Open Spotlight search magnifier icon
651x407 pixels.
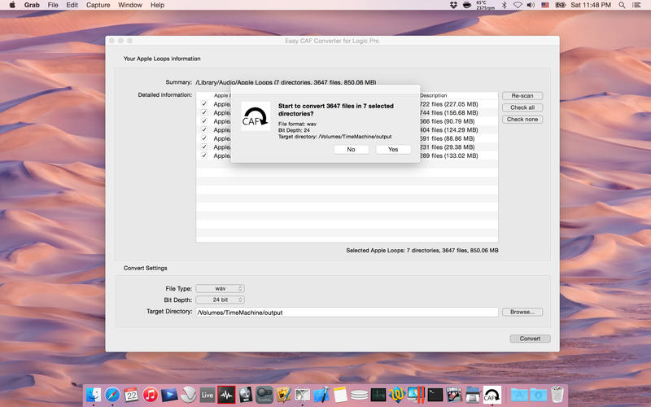(x=623, y=5)
